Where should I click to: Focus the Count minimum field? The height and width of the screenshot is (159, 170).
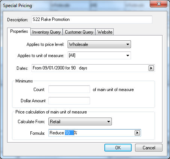69,89
